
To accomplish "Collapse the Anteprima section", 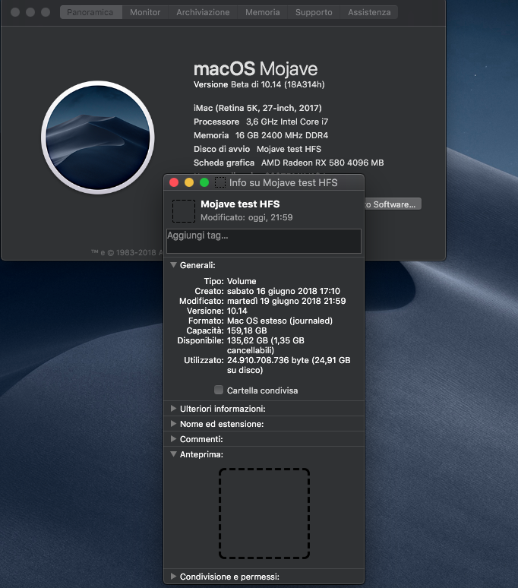I will (x=173, y=454).
